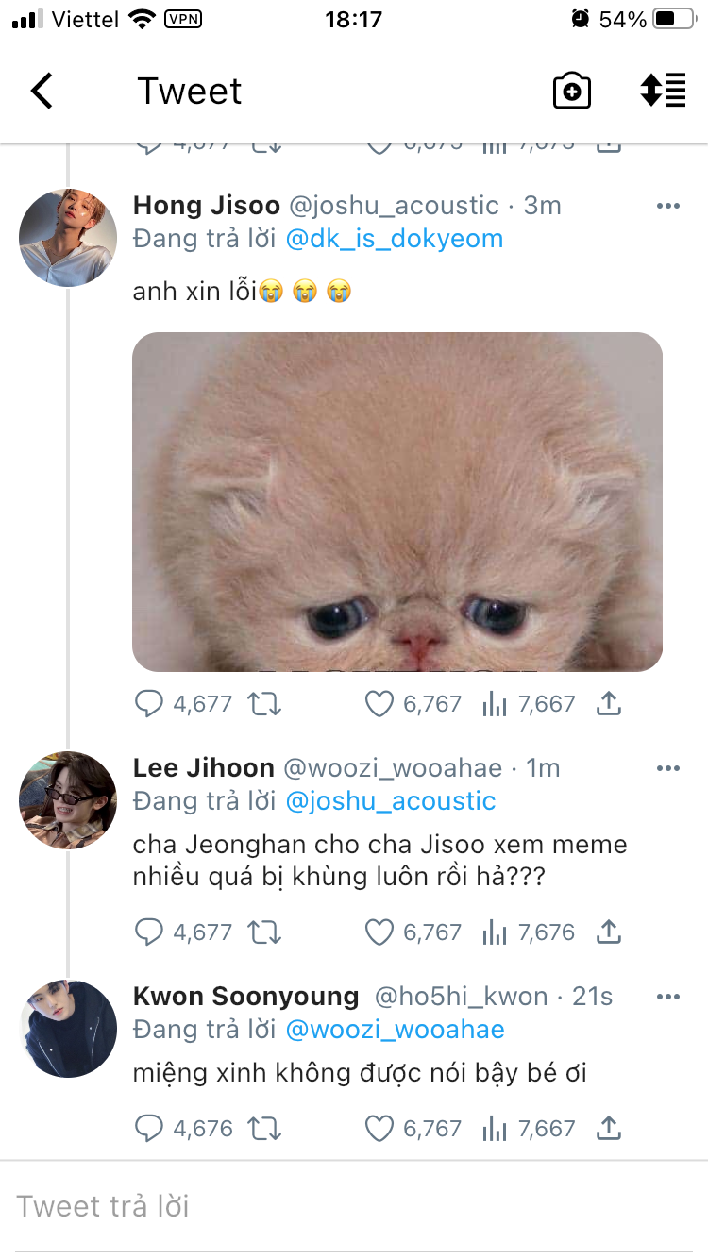Tap the "Tweet trả lời" reply field
Image resolution: width=708 pixels, height=1259 pixels.
click(354, 1206)
